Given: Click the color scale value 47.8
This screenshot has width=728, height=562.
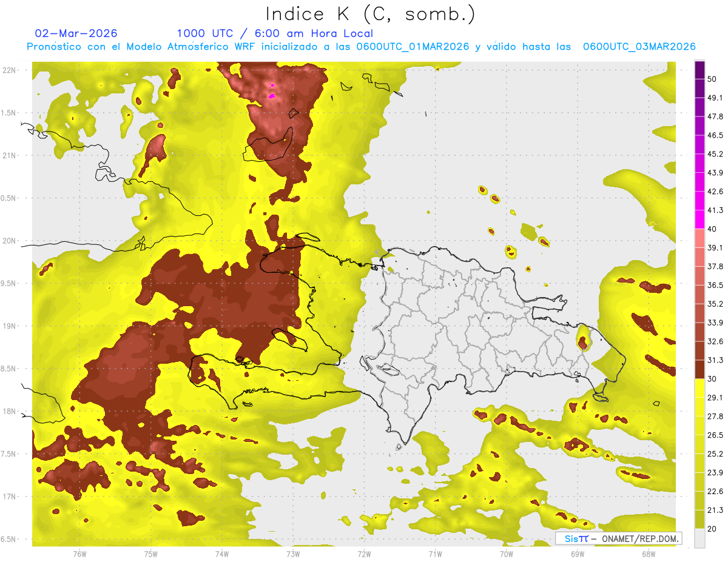Looking at the screenshot, I should pyautogui.click(x=715, y=116).
